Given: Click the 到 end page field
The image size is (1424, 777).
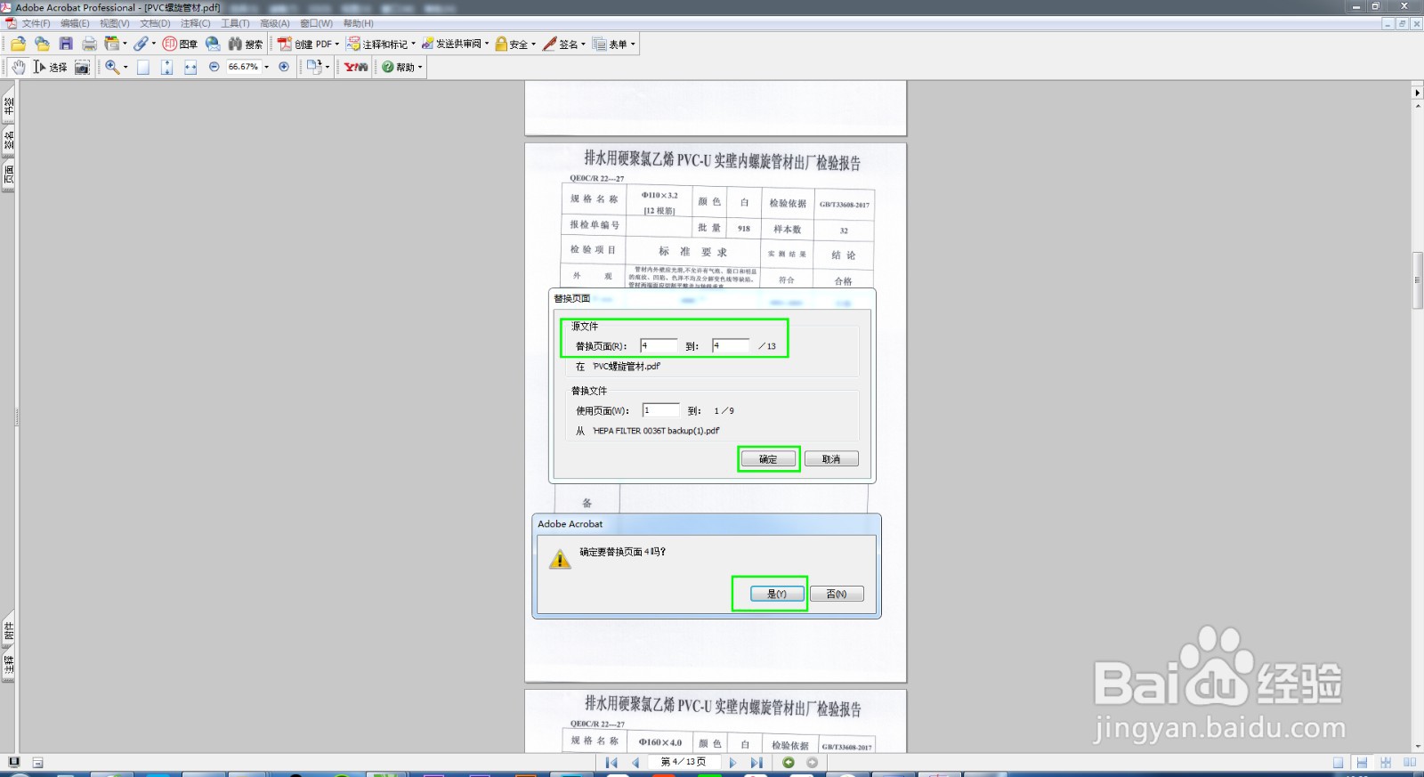Looking at the screenshot, I should [x=731, y=345].
